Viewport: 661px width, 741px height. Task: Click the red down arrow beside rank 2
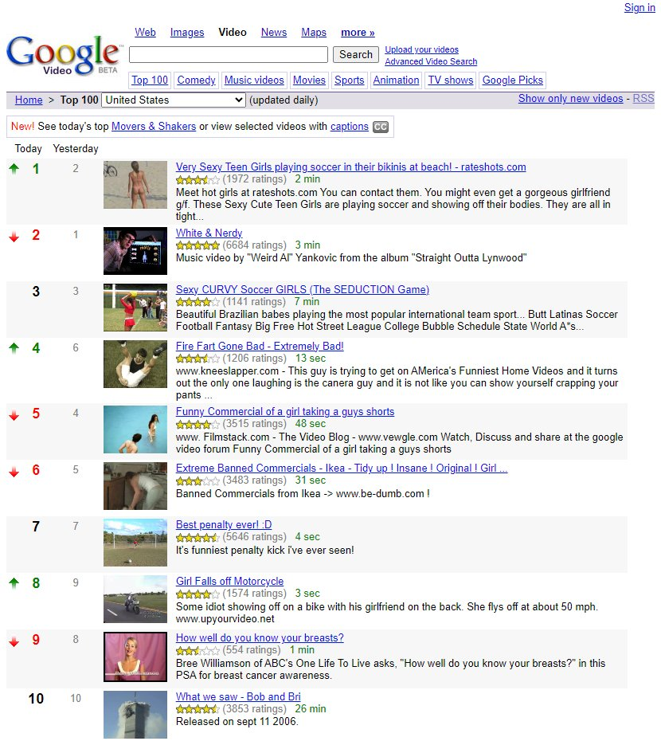tap(14, 237)
